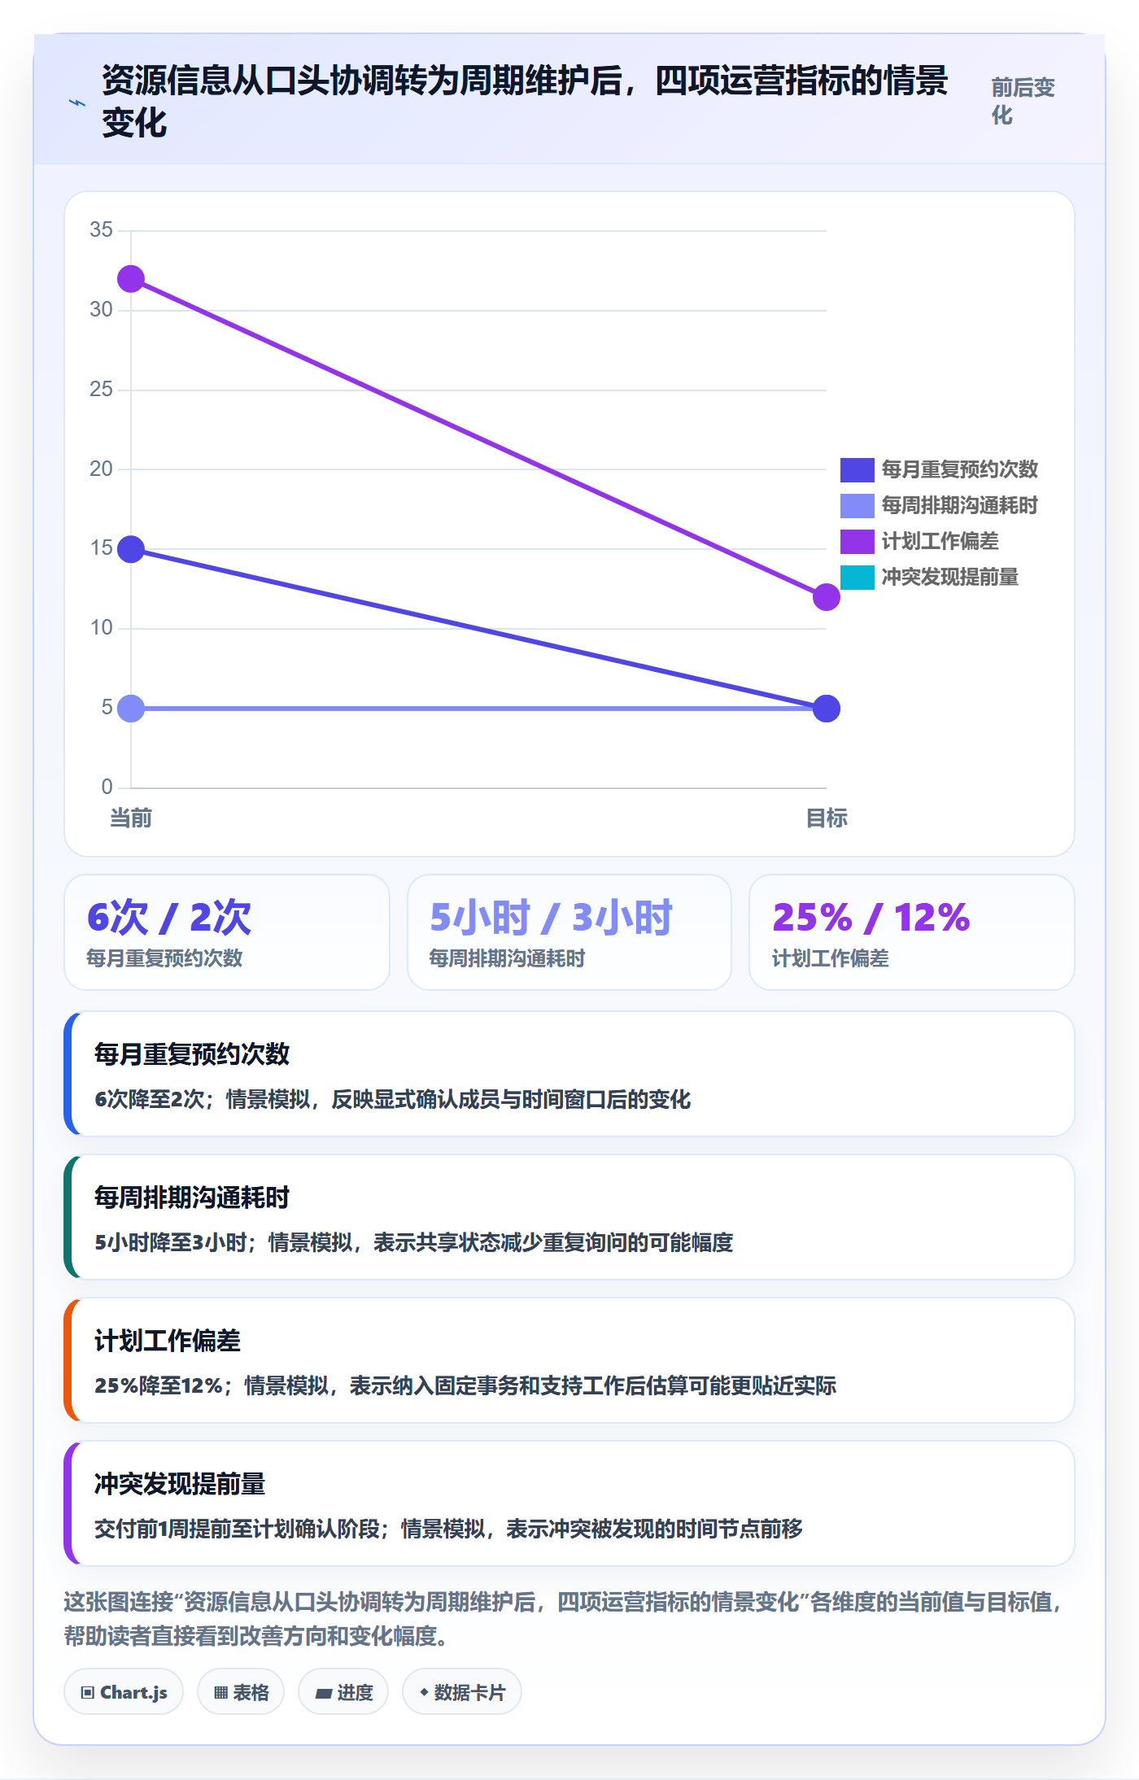Click the dark blue target point at 5

[x=827, y=709]
